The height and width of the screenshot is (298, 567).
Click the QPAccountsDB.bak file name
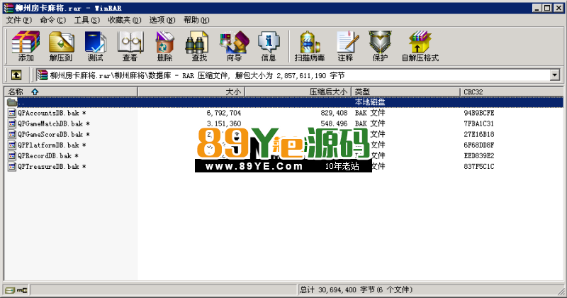(48, 113)
